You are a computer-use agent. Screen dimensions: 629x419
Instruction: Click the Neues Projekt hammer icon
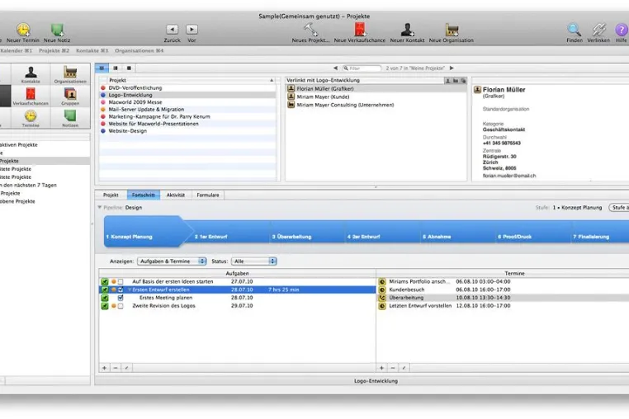coord(310,30)
